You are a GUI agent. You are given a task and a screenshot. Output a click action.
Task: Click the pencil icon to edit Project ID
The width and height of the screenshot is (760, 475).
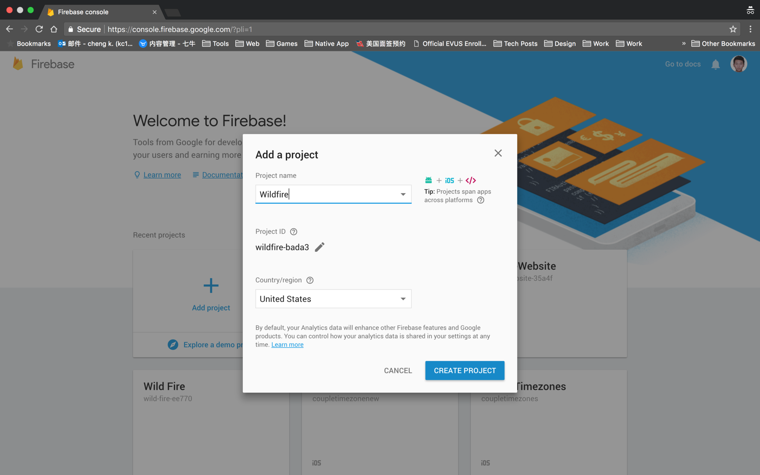(319, 247)
